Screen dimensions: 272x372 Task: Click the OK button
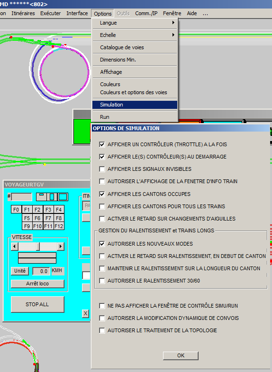(181, 355)
